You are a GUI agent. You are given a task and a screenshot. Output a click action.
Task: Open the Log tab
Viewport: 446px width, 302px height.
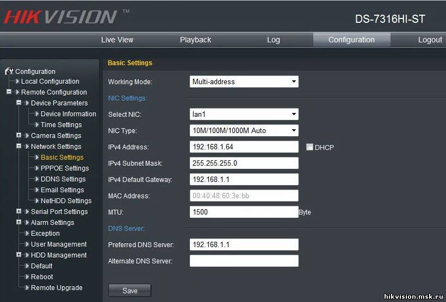pos(274,40)
